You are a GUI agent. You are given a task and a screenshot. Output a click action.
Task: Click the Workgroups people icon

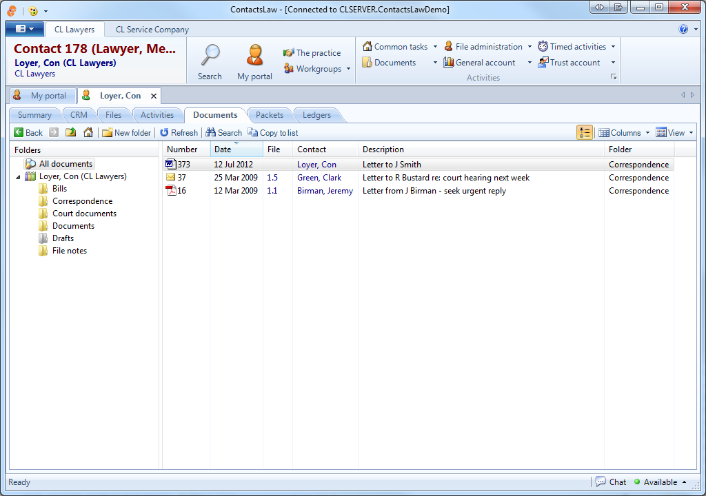click(x=289, y=68)
